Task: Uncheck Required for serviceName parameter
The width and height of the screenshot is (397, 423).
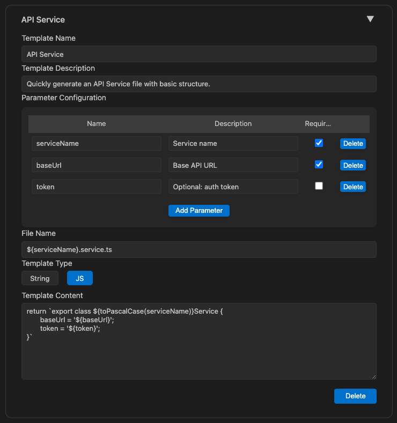Action: pyautogui.click(x=319, y=143)
